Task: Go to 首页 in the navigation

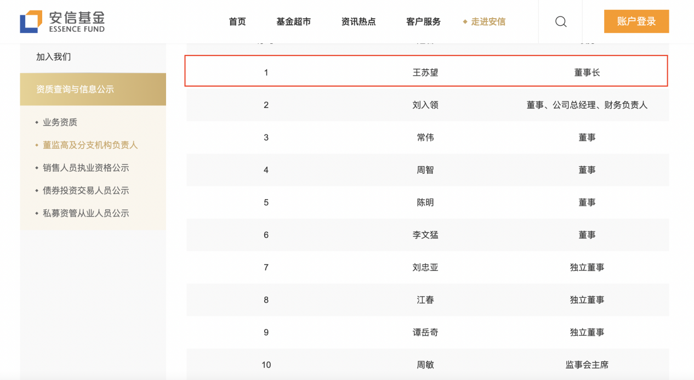Action: click(237, 22)
